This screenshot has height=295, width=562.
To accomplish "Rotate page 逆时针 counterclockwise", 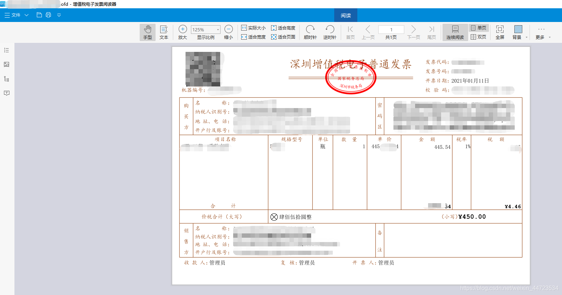I will pos(330,32).
